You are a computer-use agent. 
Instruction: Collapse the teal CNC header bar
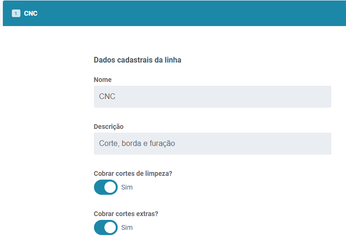190,13
